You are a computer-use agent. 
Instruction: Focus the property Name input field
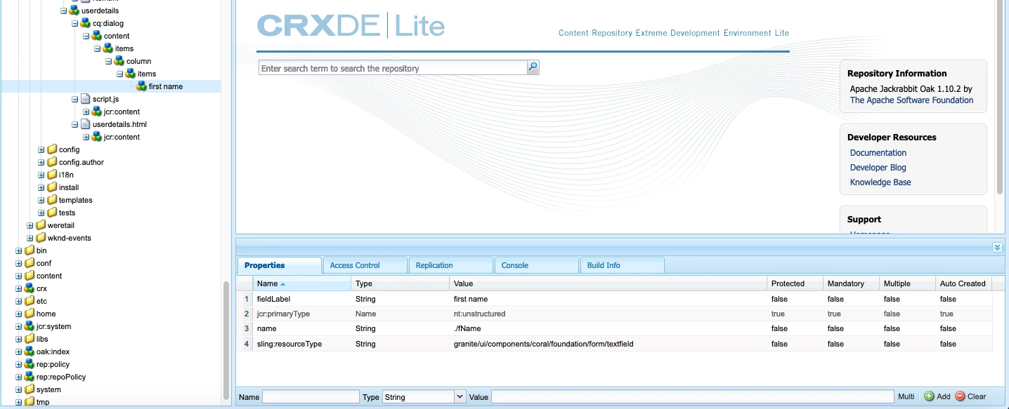311,396
